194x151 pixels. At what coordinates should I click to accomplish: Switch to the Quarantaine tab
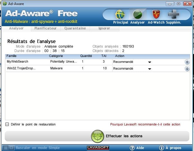(x=75, y=28)
